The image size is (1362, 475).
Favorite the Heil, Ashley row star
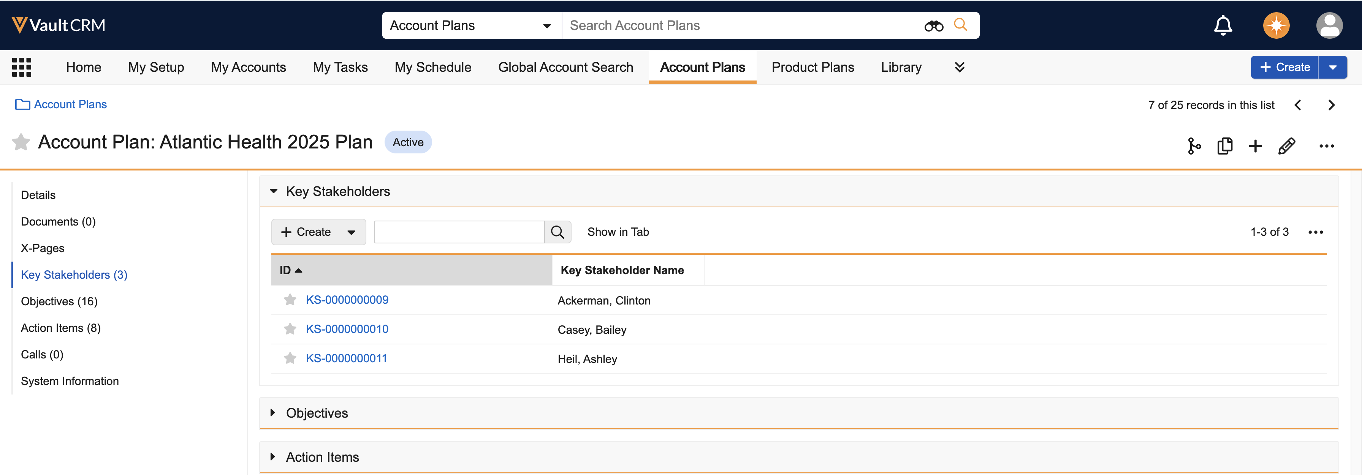pyautogui.click(x=290, y=359)
